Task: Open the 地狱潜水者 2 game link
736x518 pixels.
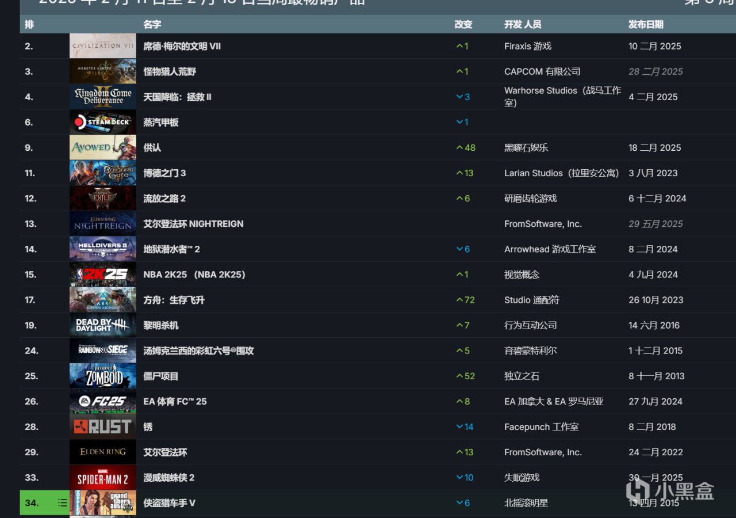Action: click(171, 249)
